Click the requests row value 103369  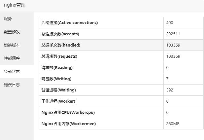click(x=173, y=56)
